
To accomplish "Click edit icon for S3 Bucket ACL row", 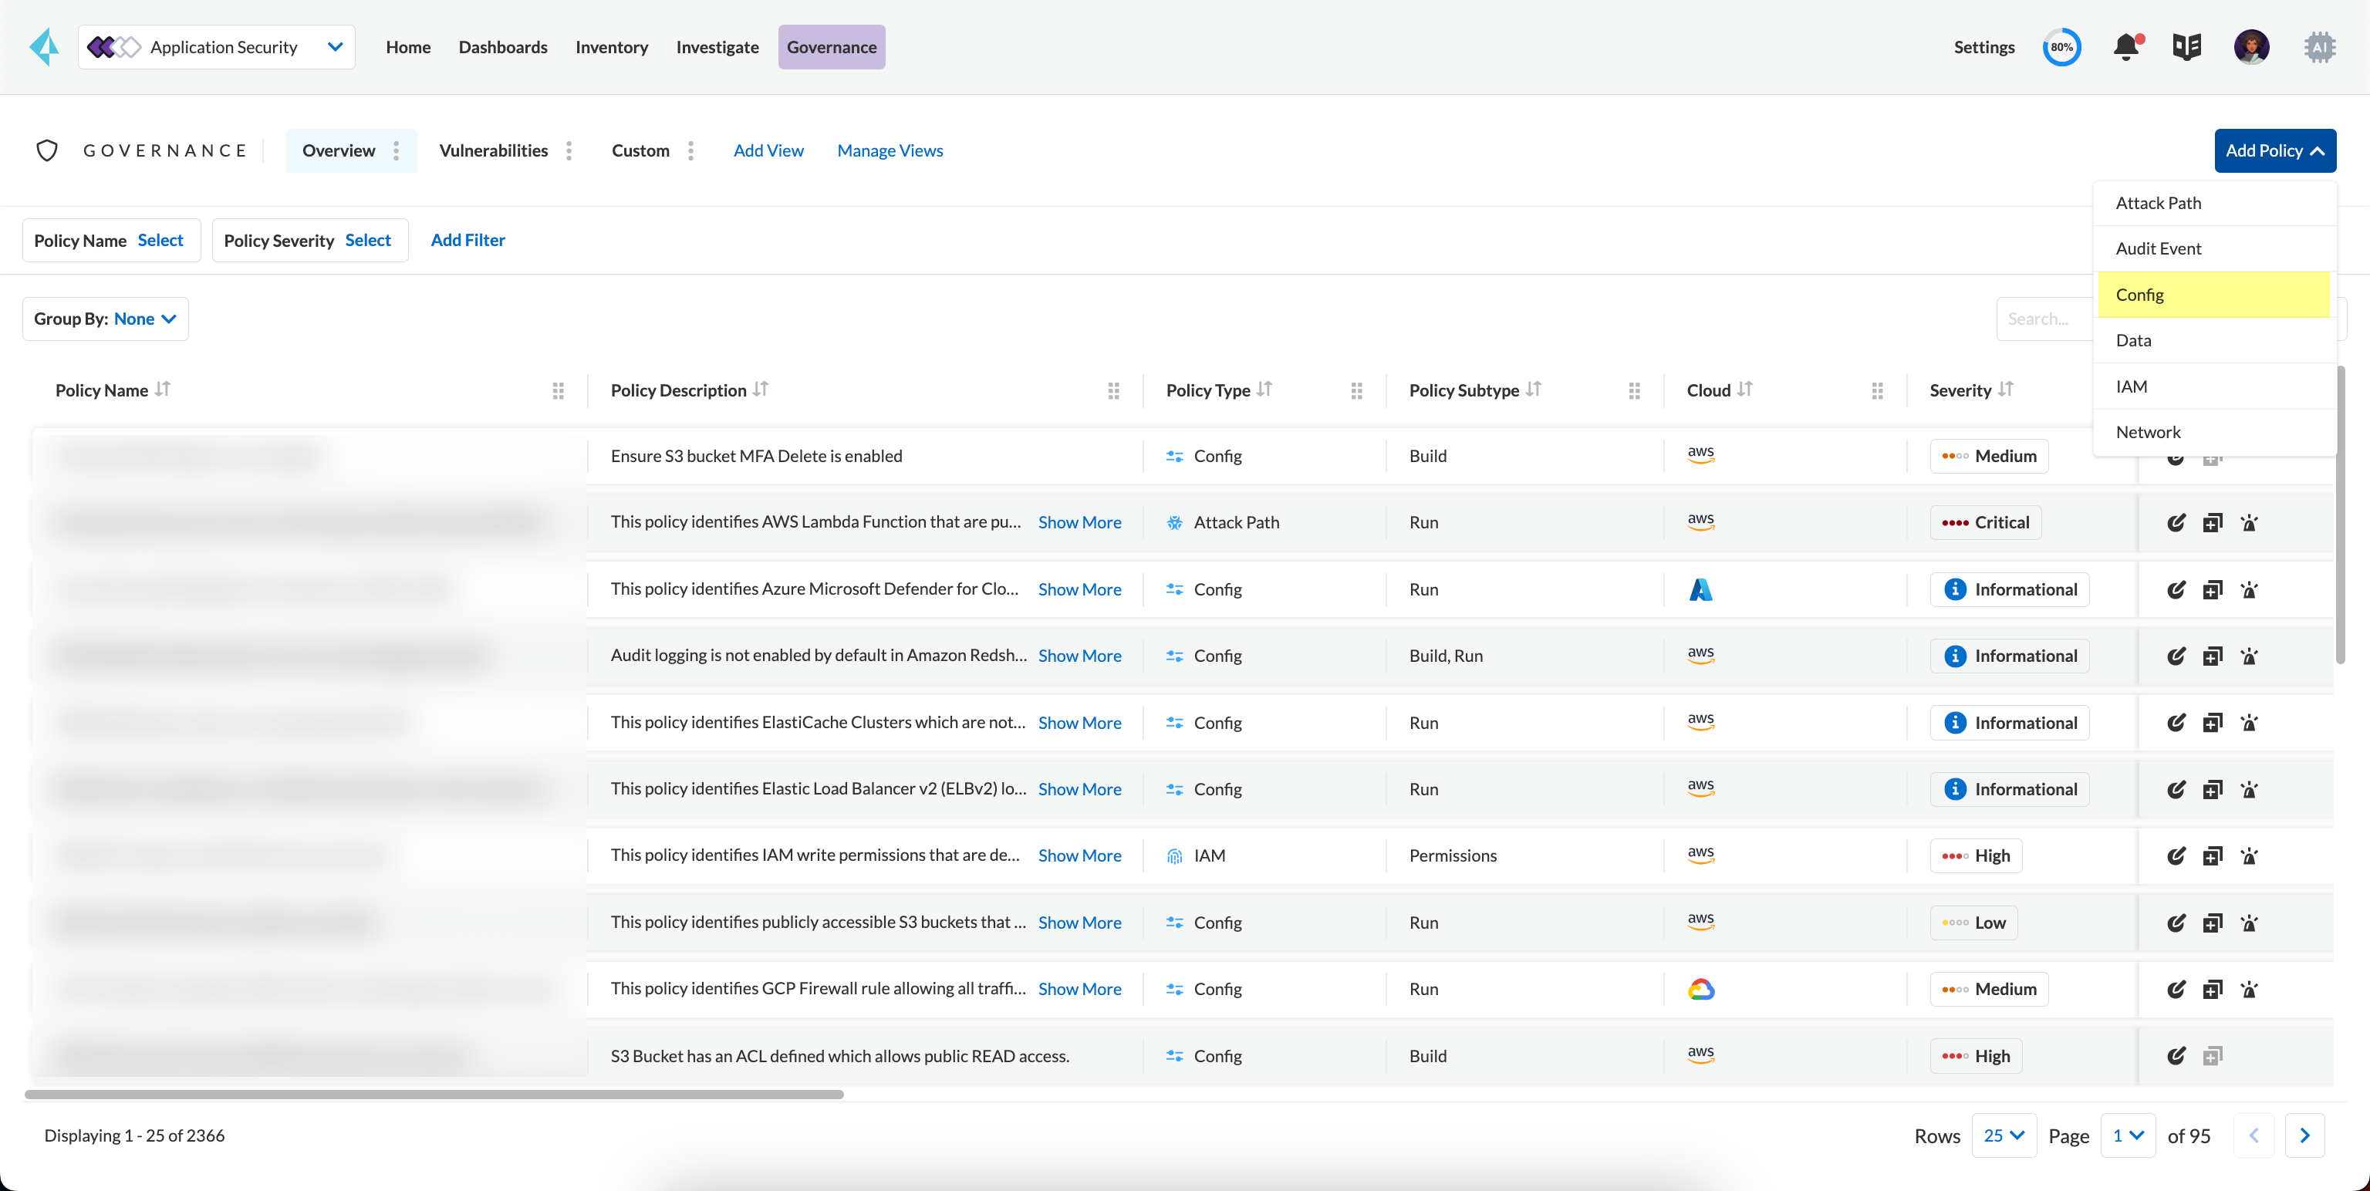I will tap(2176, 1056).
